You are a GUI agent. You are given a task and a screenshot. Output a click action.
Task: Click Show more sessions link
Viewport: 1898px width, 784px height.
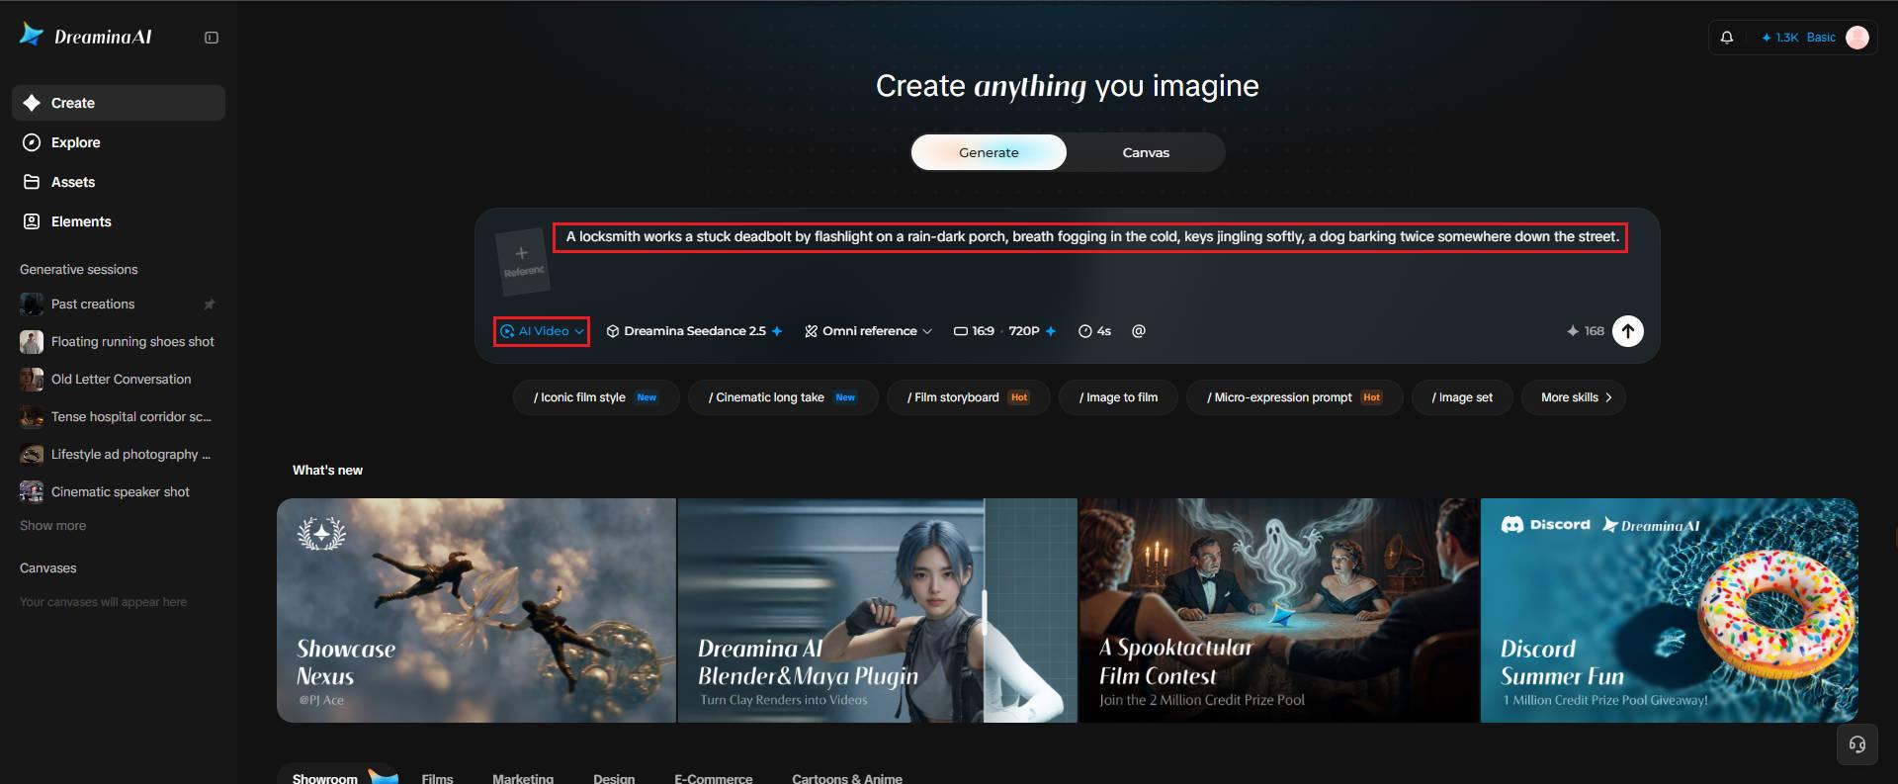(52, 526)
